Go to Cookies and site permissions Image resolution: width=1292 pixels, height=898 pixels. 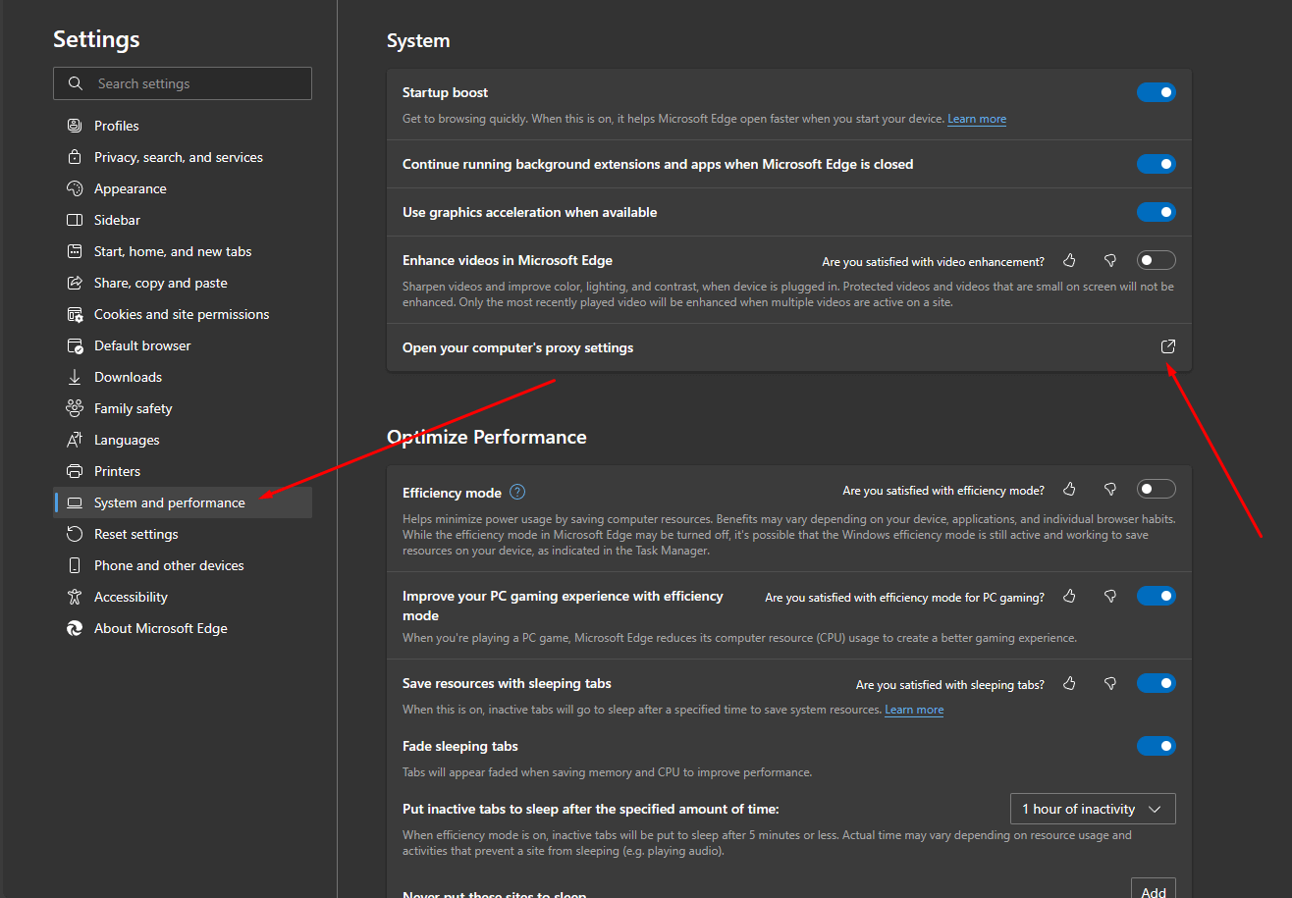pyautogui.click(x=183, y=314)
